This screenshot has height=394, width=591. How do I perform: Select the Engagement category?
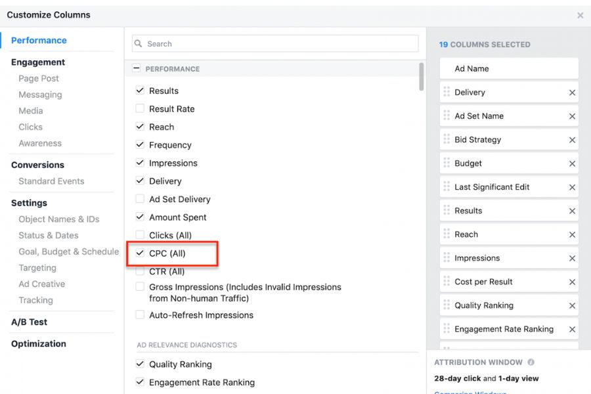(38, 62)
